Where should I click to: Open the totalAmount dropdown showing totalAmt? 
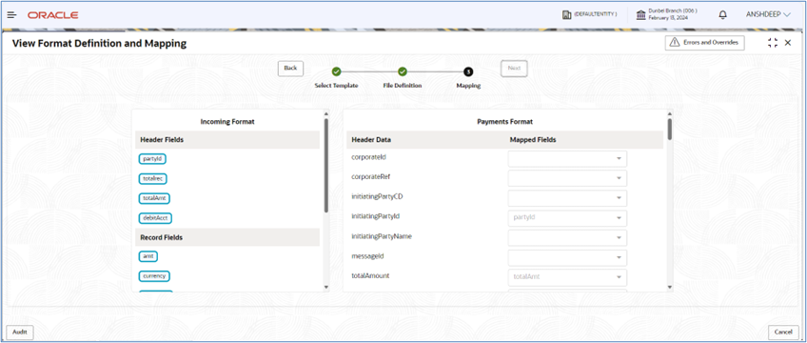pos(567,277)
